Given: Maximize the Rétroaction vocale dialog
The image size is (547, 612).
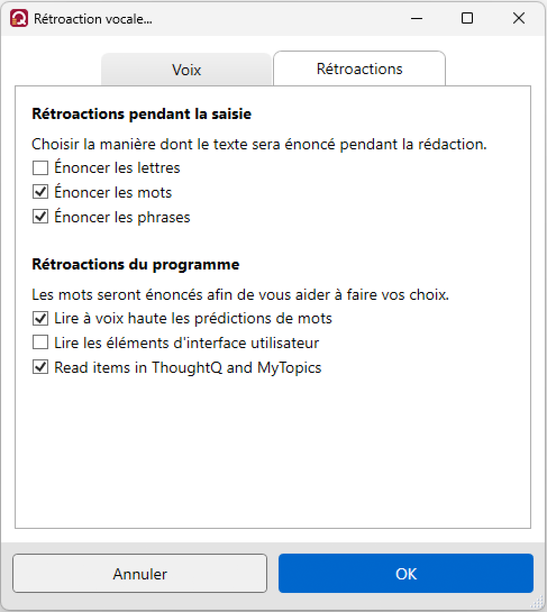Looking at the screenshot, I should (x=467, y=19).
